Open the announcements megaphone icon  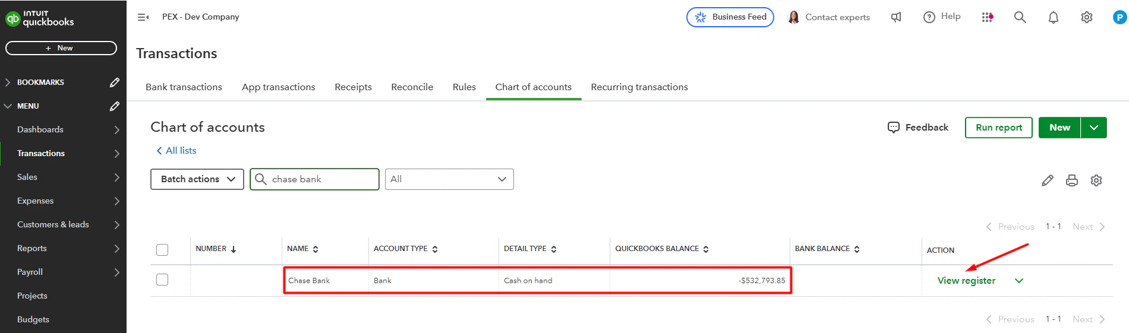tap(896, 17)
